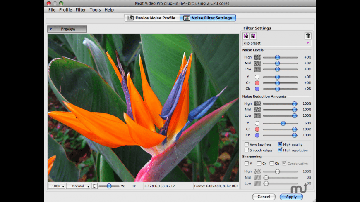Click the Noise Reduction Low slider handle
360x202 pixels.
point(294,115)
